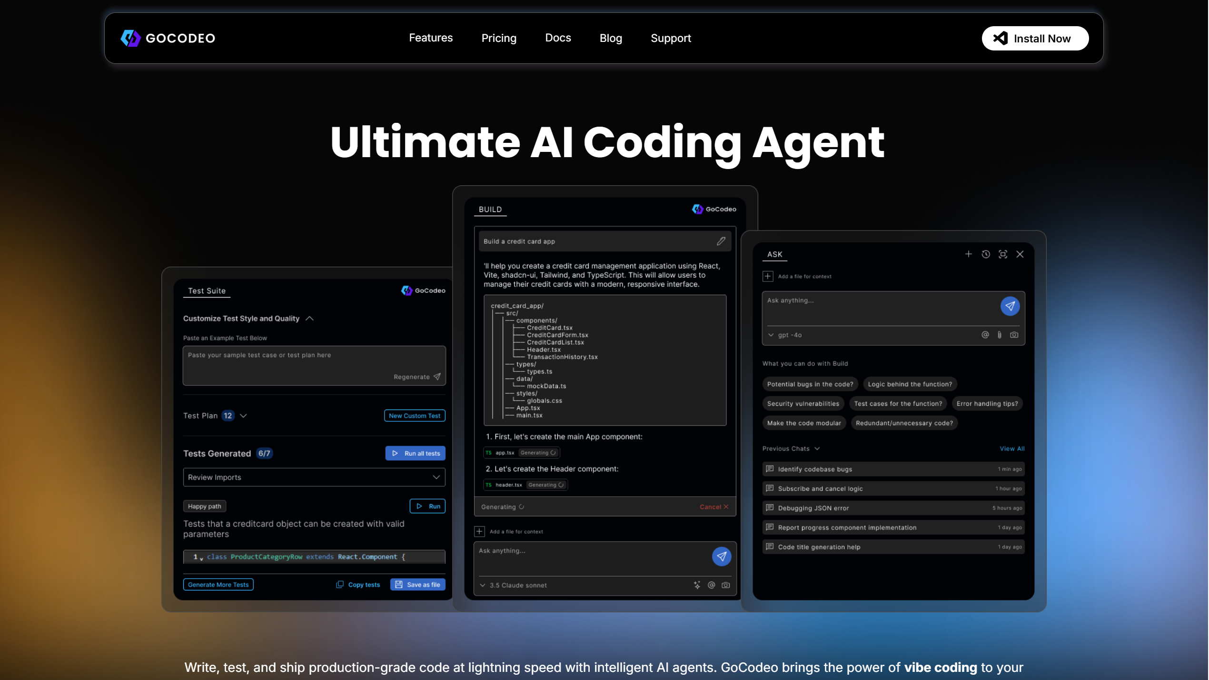The width and height of the screenshot is (1209, 680).
Task: Collapse code line 1 fold arrow
Action: tap(202, 559)
